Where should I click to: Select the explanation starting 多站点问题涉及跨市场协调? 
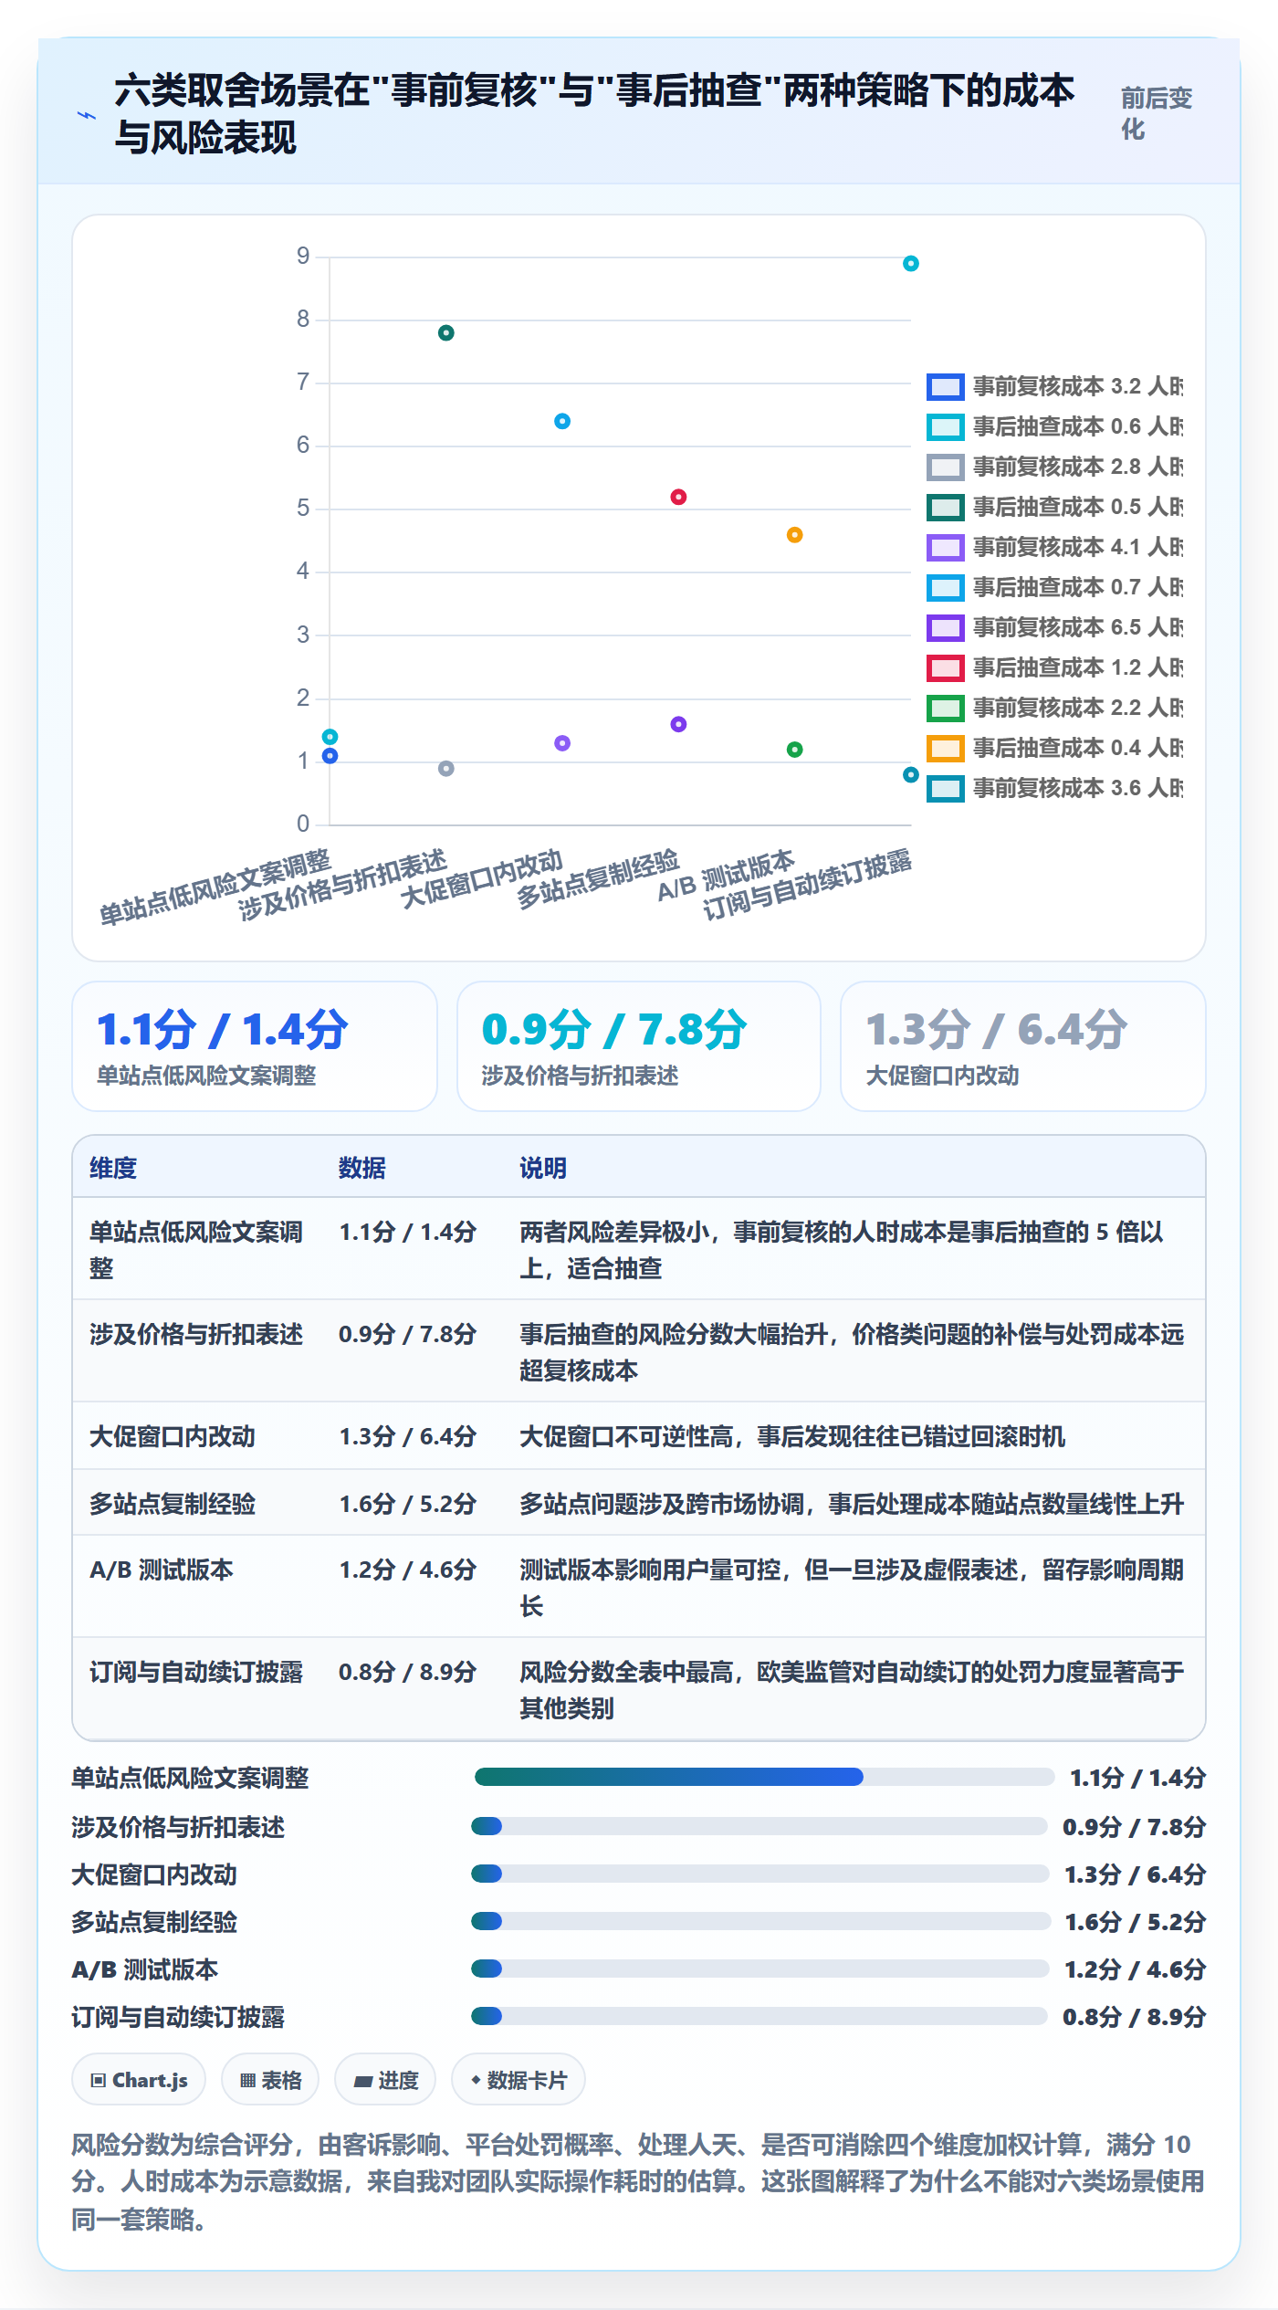(x=852, y=1504)
